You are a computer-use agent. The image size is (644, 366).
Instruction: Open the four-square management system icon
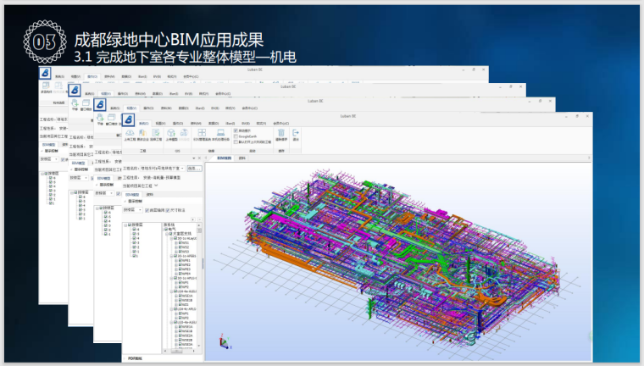[203, 133]
